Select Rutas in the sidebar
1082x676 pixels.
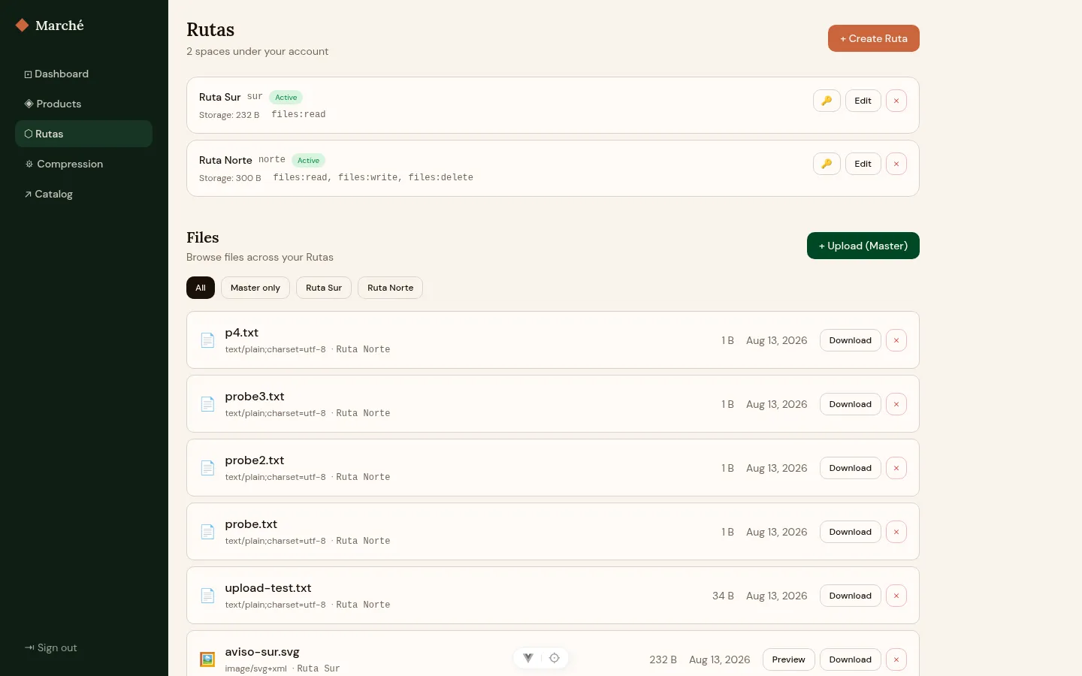tap(83, 134)
